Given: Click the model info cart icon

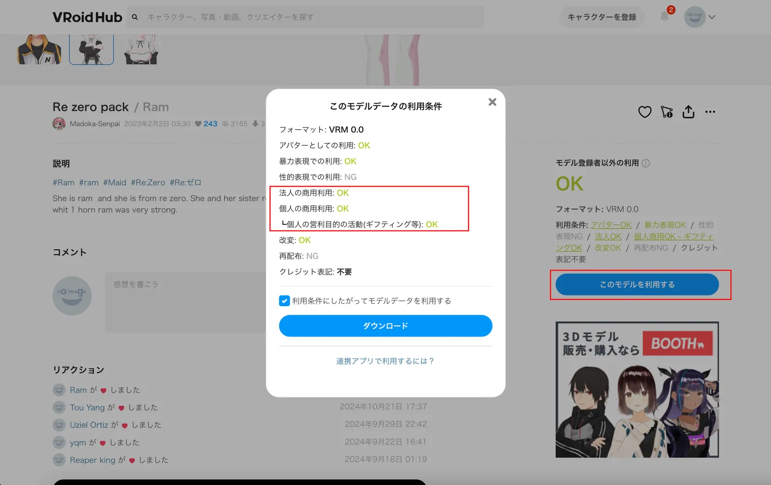Looking at the screenshot, I should pyautogui.click(x=667, y=112).
